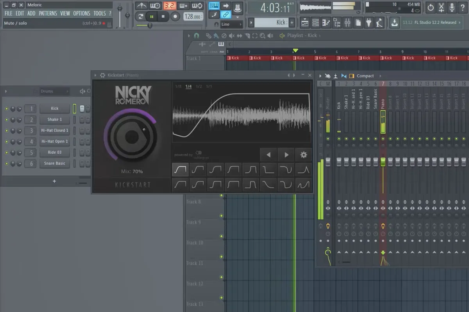Open the TOOLS menu
This screenshot has height=312, width=469.
click(100, 13)
